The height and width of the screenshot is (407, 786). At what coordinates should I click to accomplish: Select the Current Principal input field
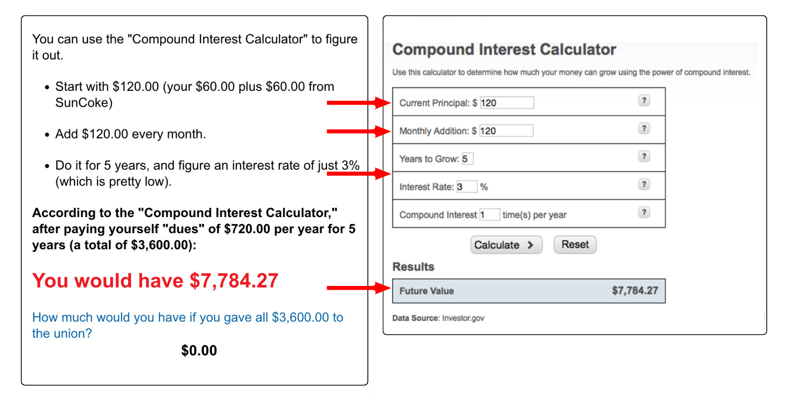(506, 103)
